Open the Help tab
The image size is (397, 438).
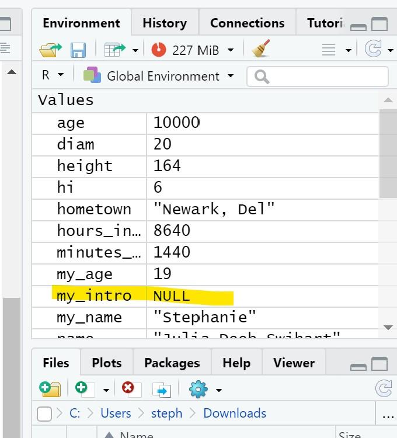click(236, 363)
